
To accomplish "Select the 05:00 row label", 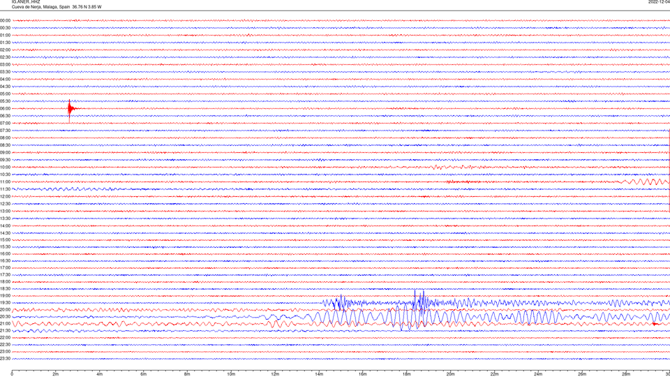I will point(5,94).
